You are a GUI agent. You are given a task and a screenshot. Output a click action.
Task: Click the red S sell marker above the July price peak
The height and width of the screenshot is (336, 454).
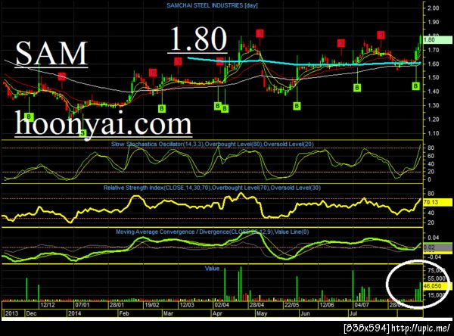pyautogui.click(x=381, y=35)
